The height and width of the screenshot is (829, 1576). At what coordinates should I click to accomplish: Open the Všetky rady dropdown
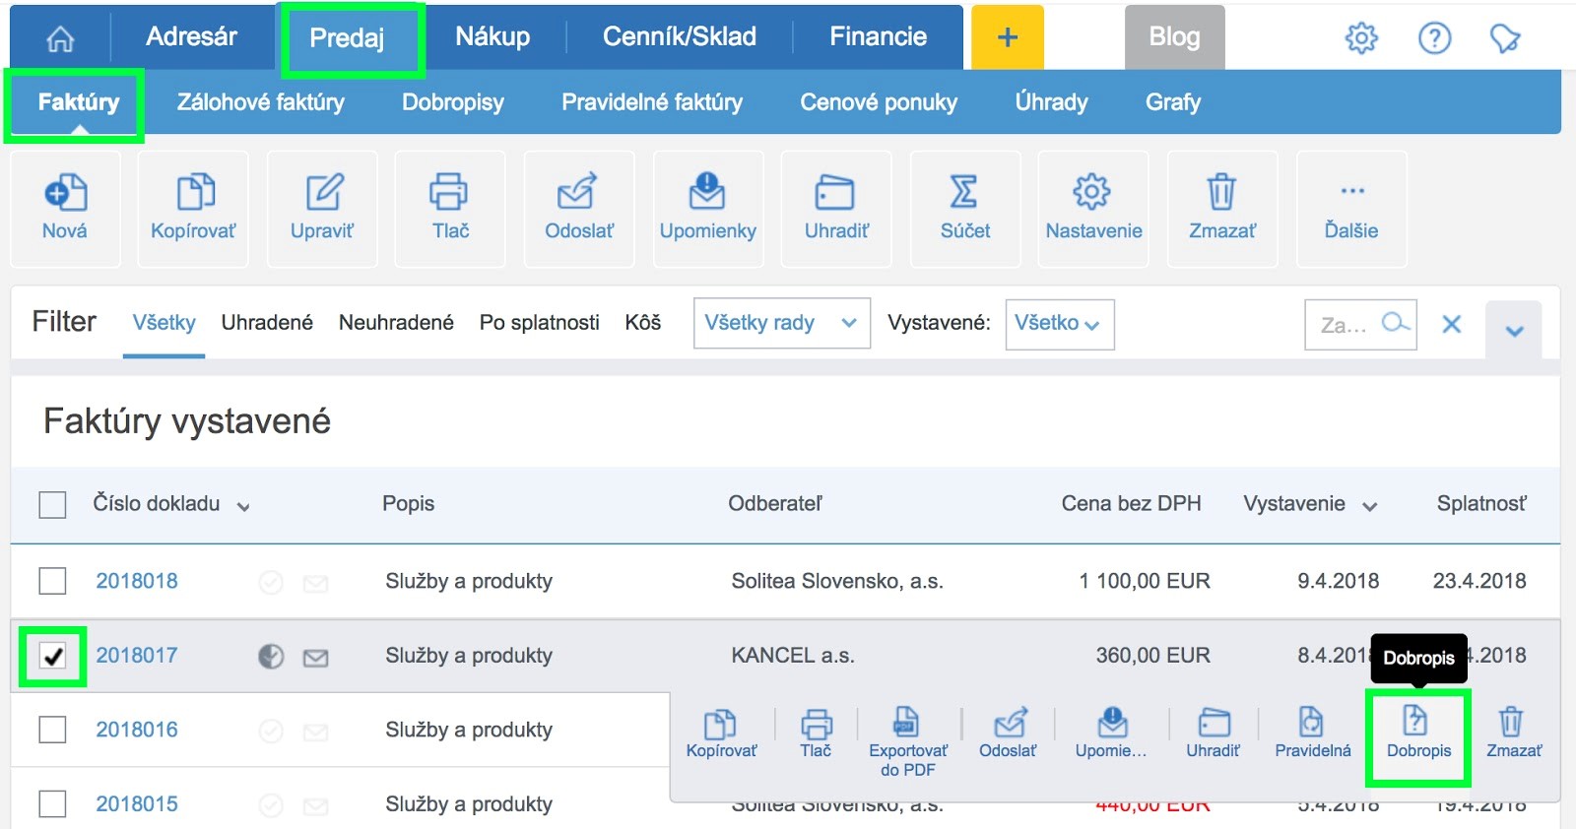click(781, 323)
